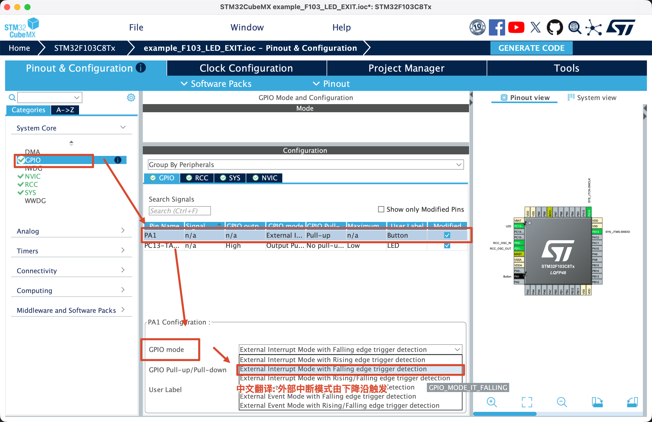Fit the chip to the pinout view
This screenshot has width=652, height=422.
[x=527, y=402]
